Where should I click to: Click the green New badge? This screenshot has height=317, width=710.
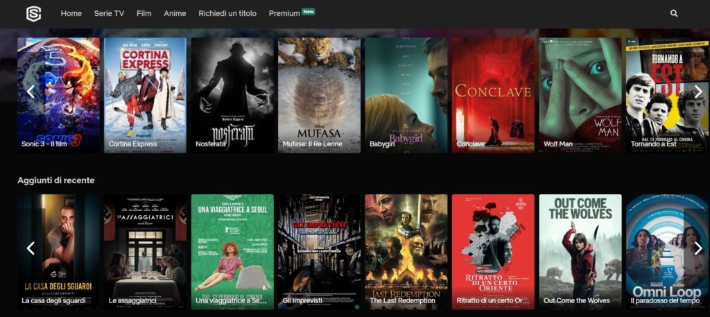tap(309, 11)
